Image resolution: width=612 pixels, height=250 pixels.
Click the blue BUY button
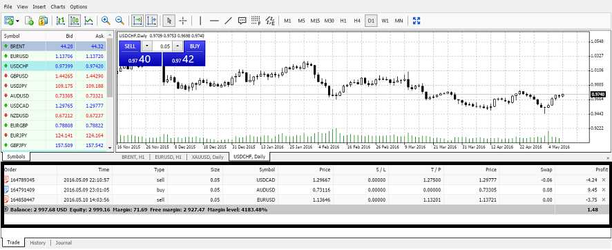(x=194, y=46)
